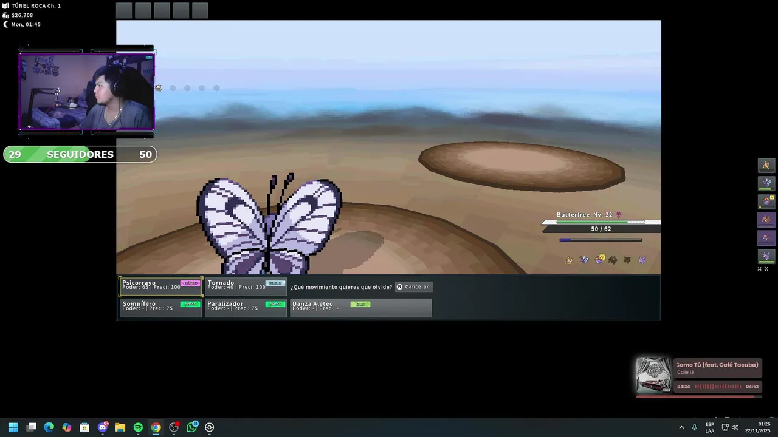778x437 pixels.
Task: Click the yellow first team icon under HP bar
Action: 569,260
